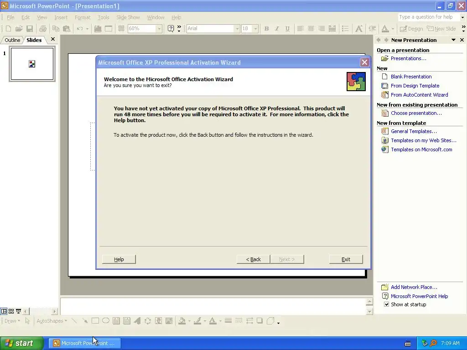
Task: Click the Align Left icon
Action: (x=300, y=29)
